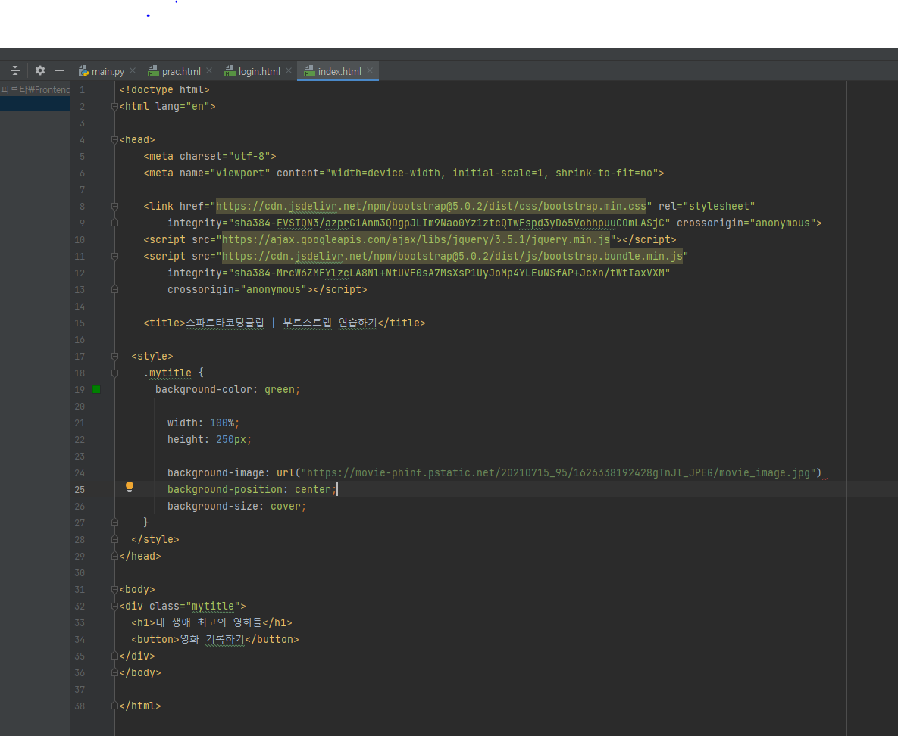This screenshot has height=736, width=898.
Task: Switch to the login.html tab
Action: tap(259, 71)
